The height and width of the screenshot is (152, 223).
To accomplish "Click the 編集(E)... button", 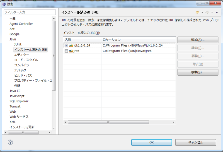I will [x=198, y=48].
